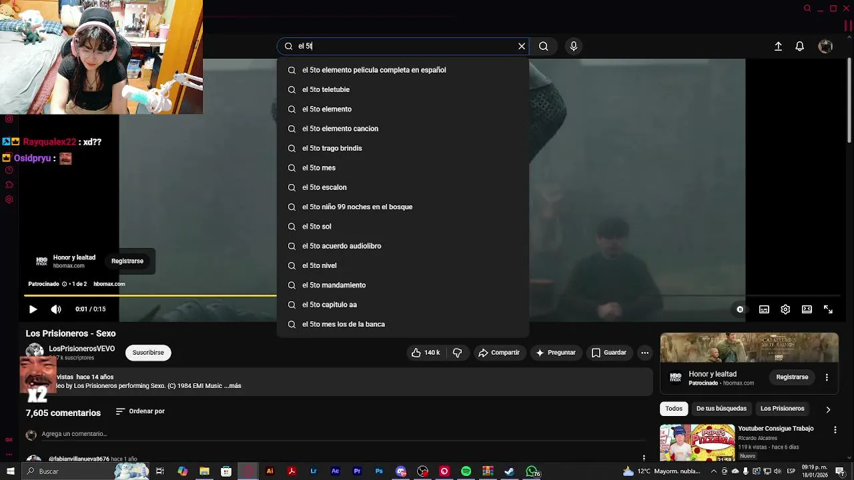Select suggestion 'el 5to mandamiento'
This screenshot has width=854, height=480.
[403, 285]
